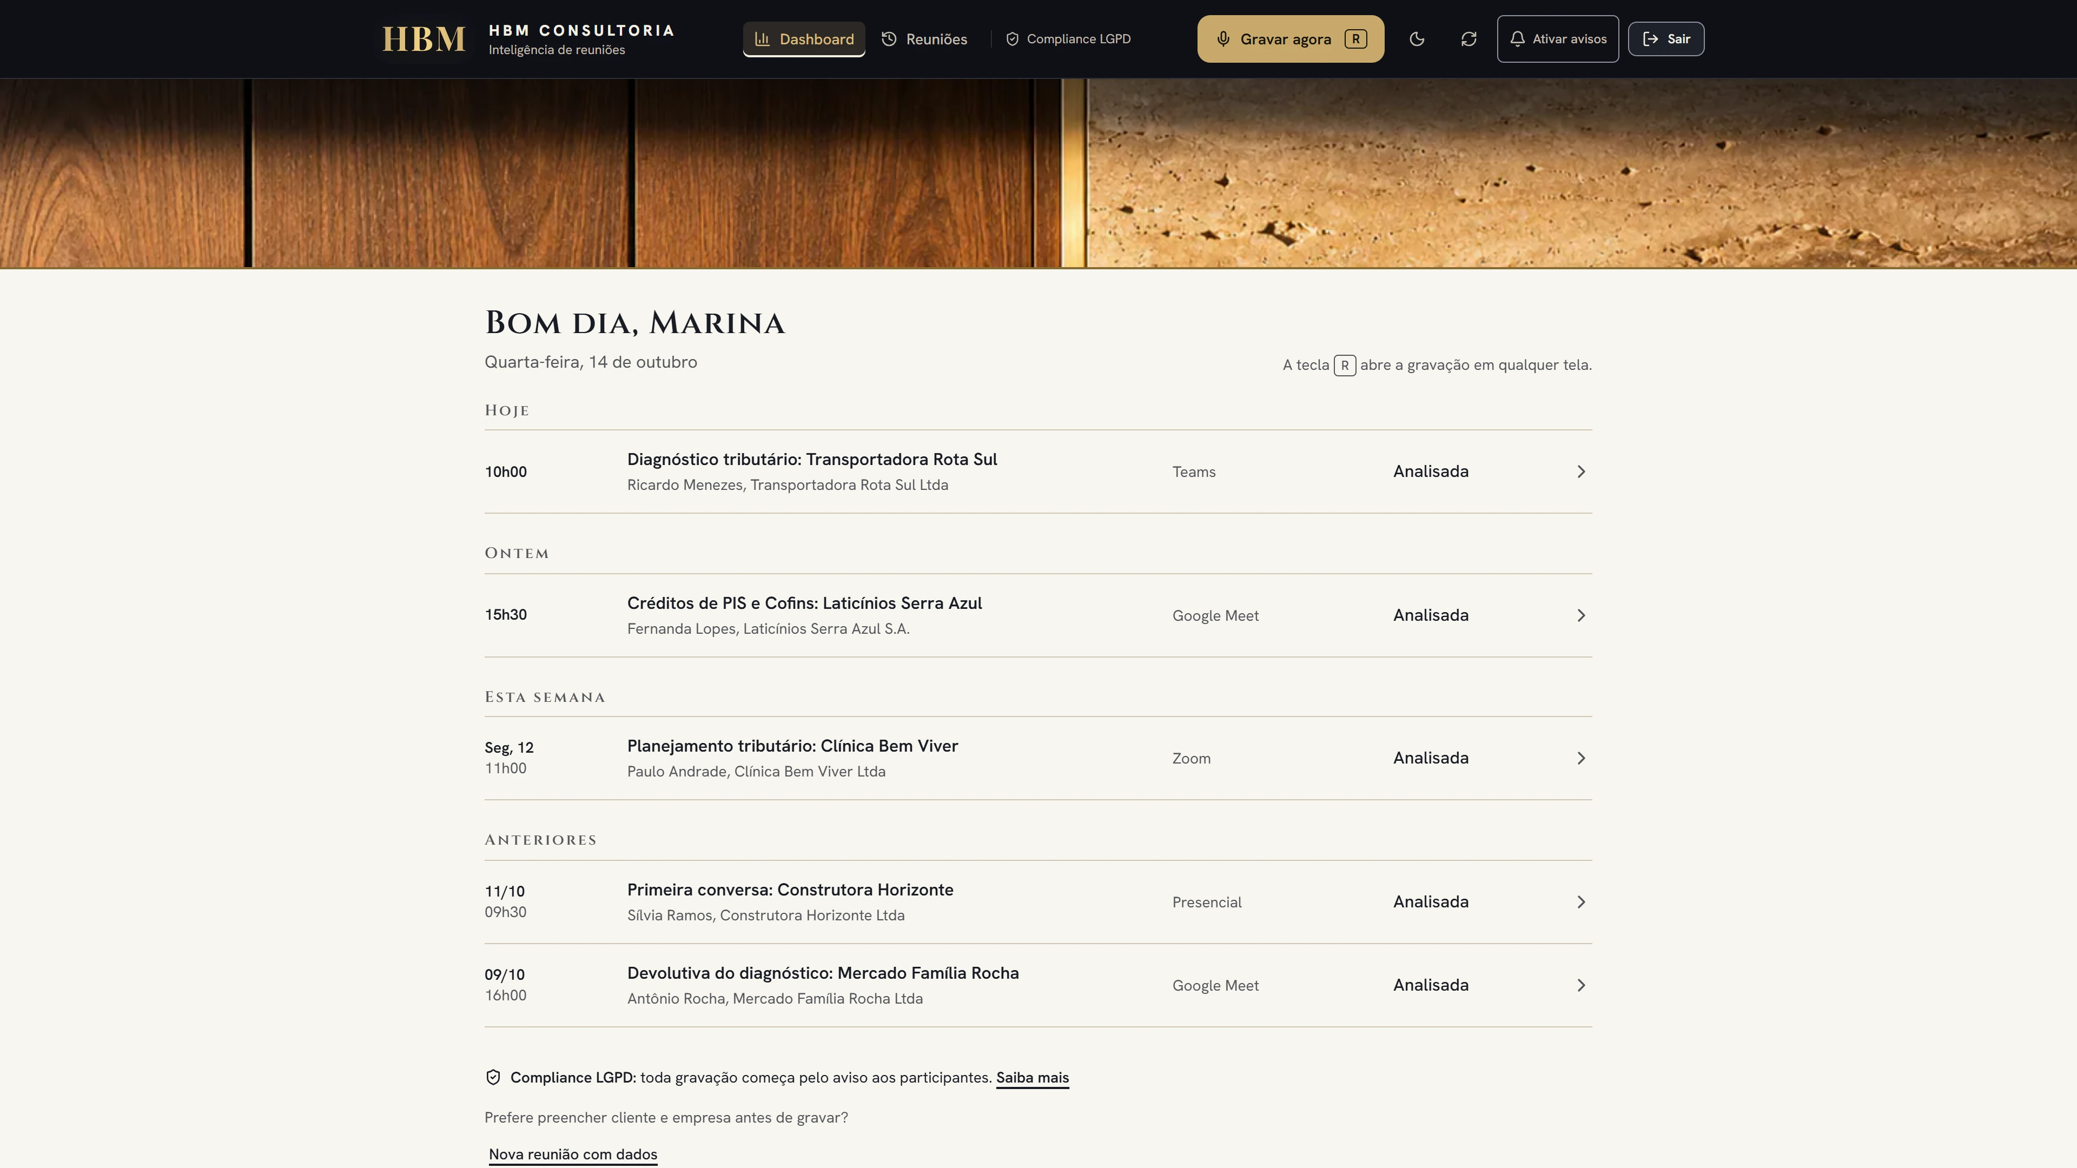Click the Sair button
The height and width of the screenshot is (1168, 2077).
click(1666, 39)
